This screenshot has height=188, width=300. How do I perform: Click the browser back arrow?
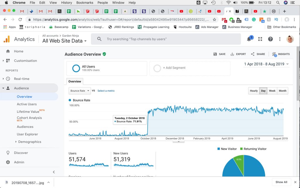click(5, 19)
